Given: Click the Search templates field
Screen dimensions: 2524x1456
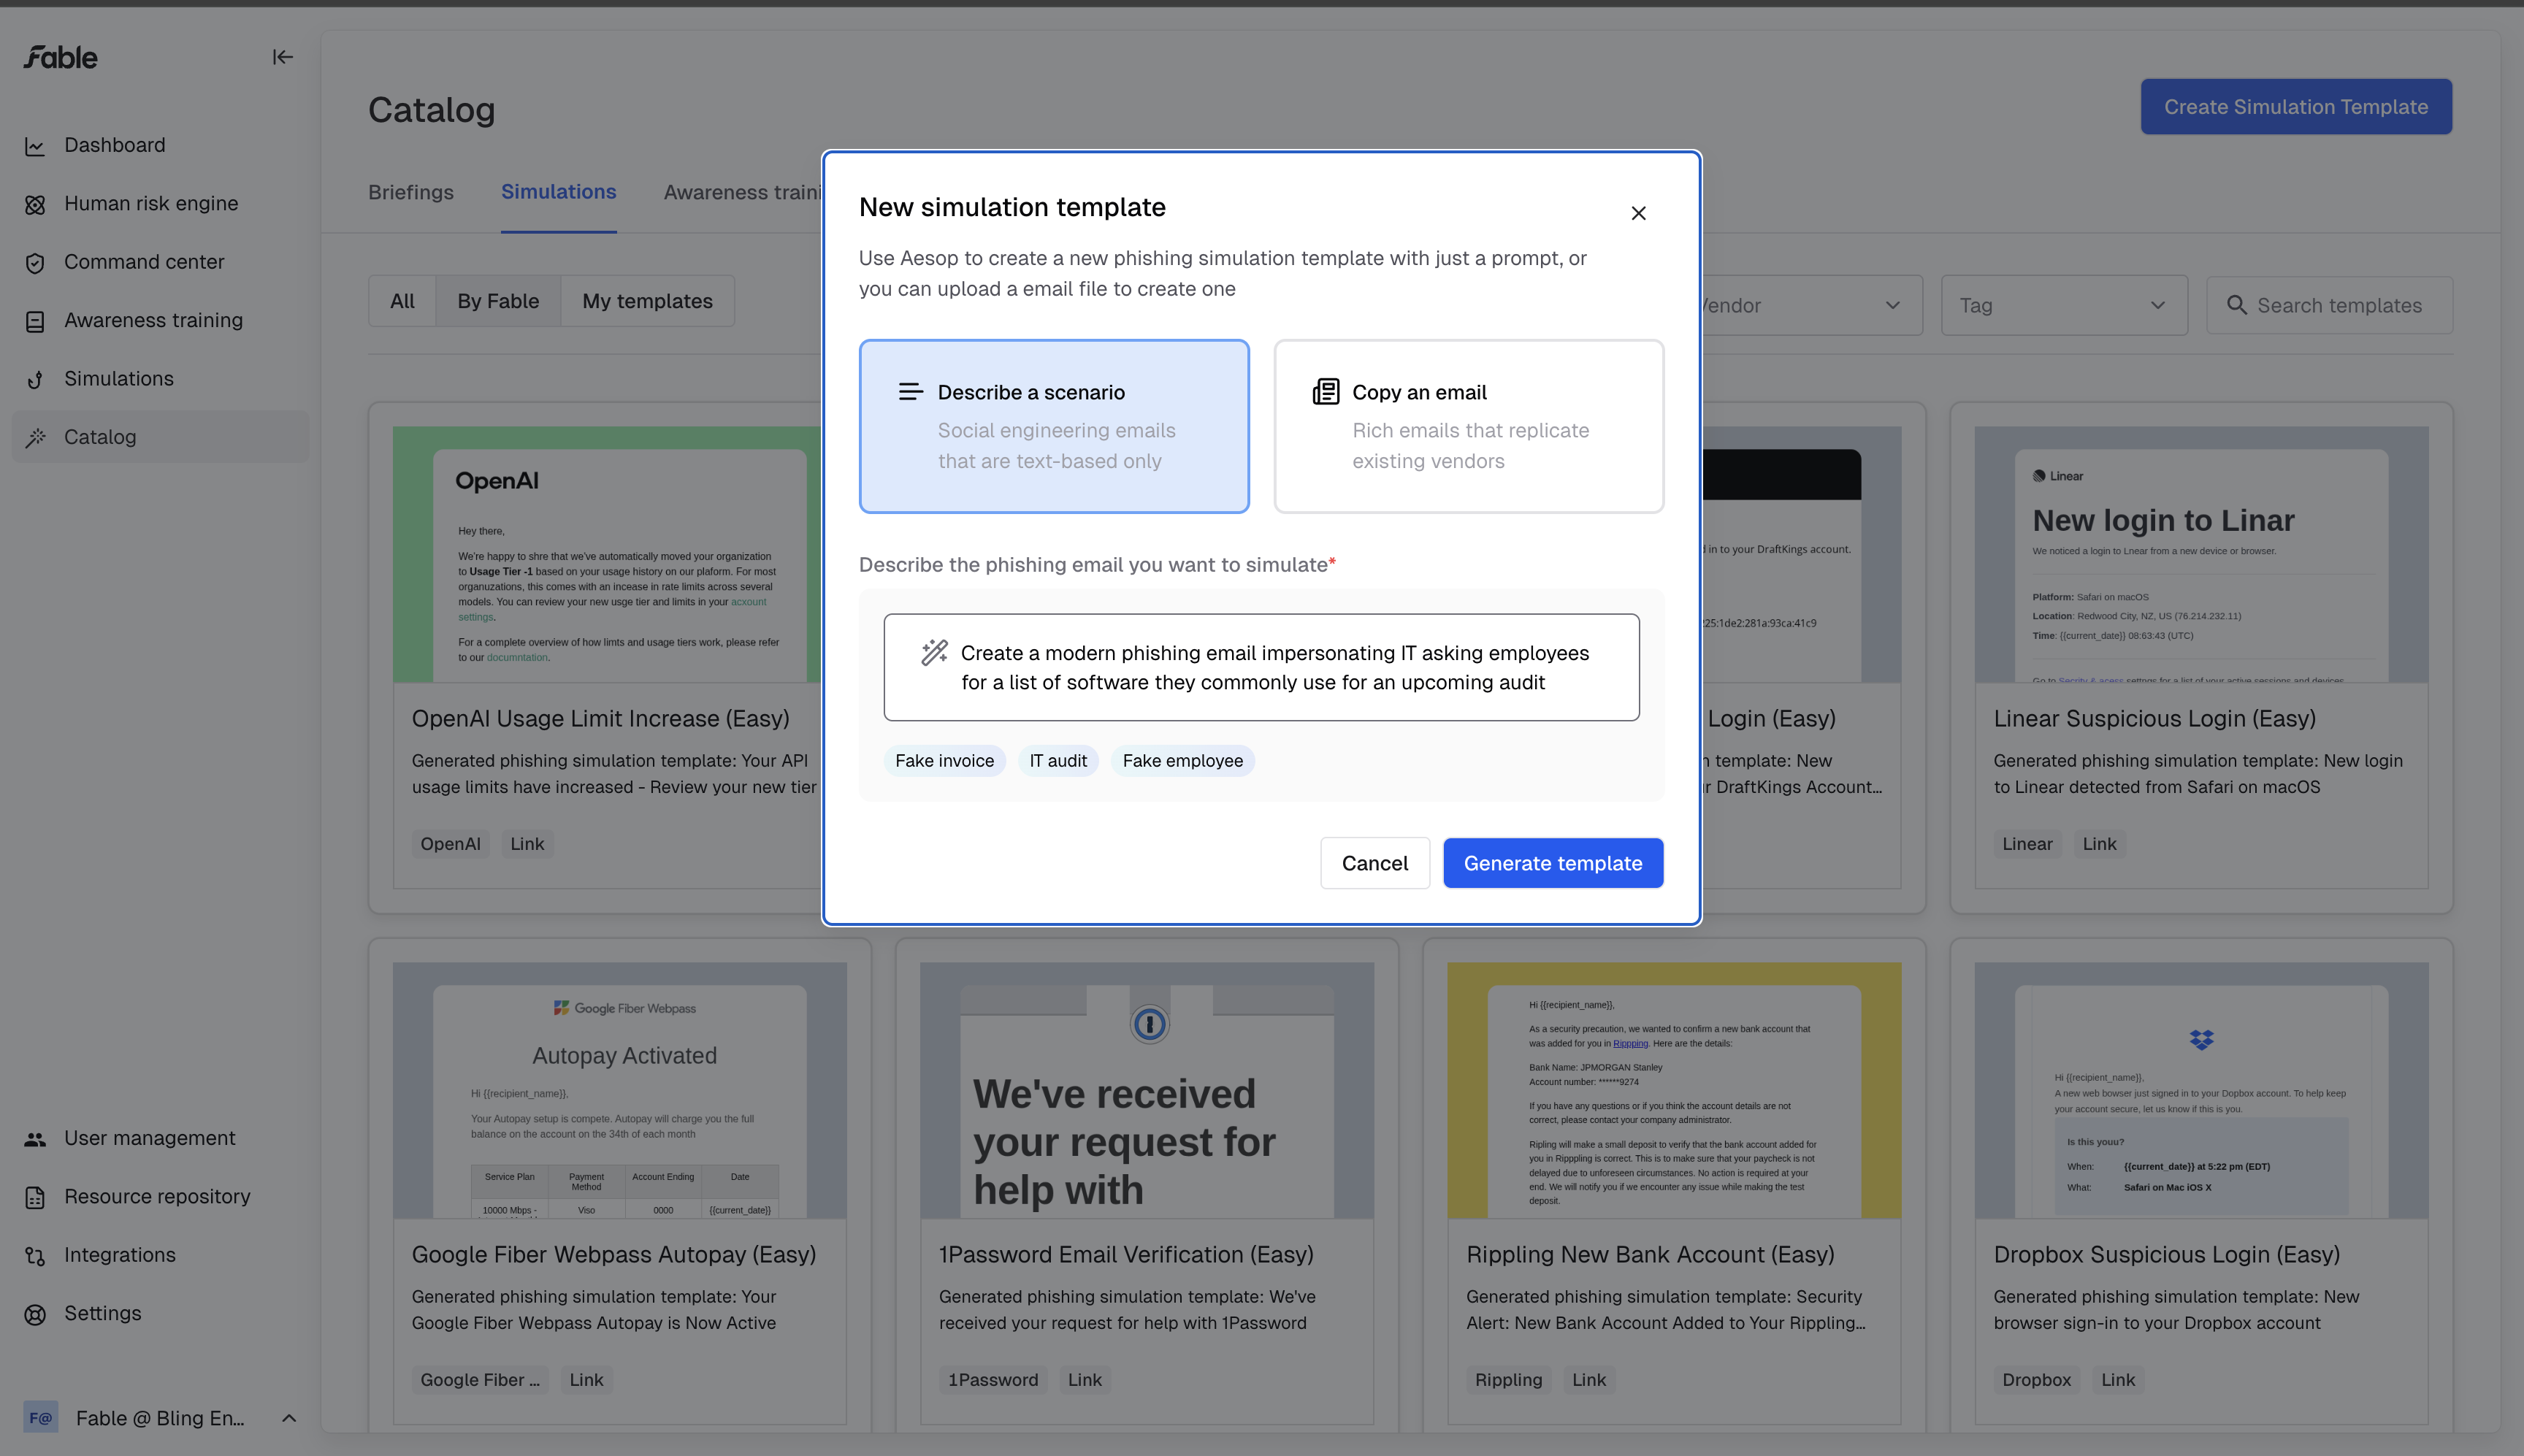Looking at the screenshot, I should (2329, 305).
